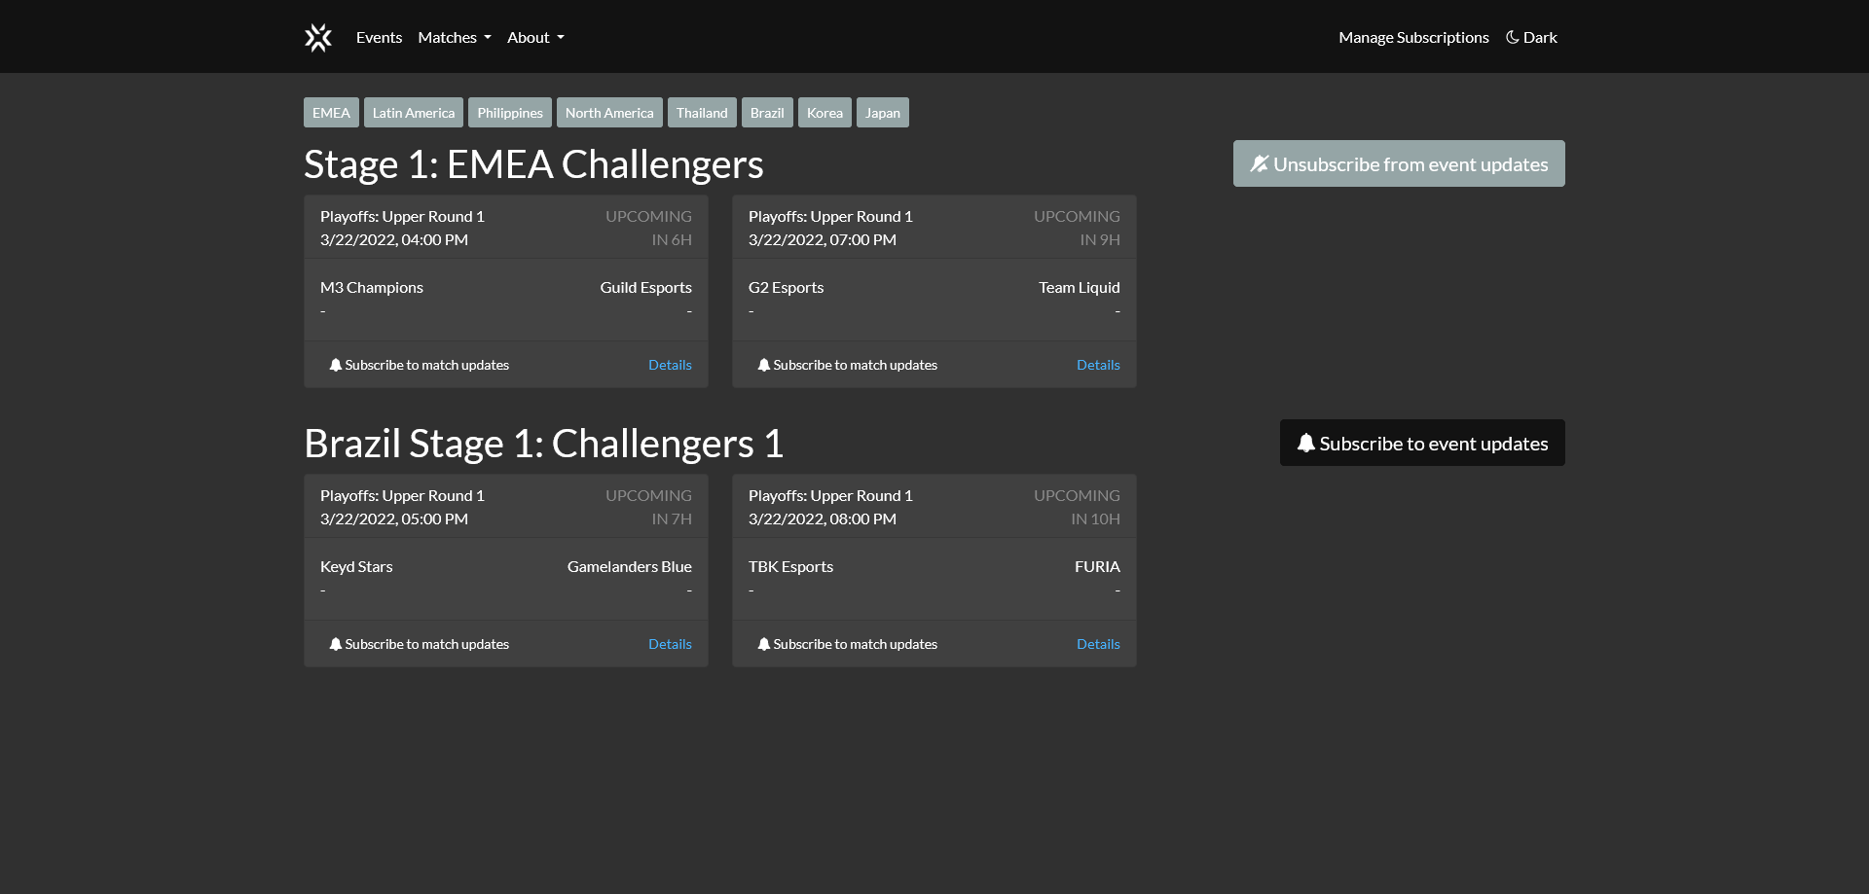Click the site logo icon
Image resolution: width=1869 pixels, height=894 pixels.
tap(318, 37)
